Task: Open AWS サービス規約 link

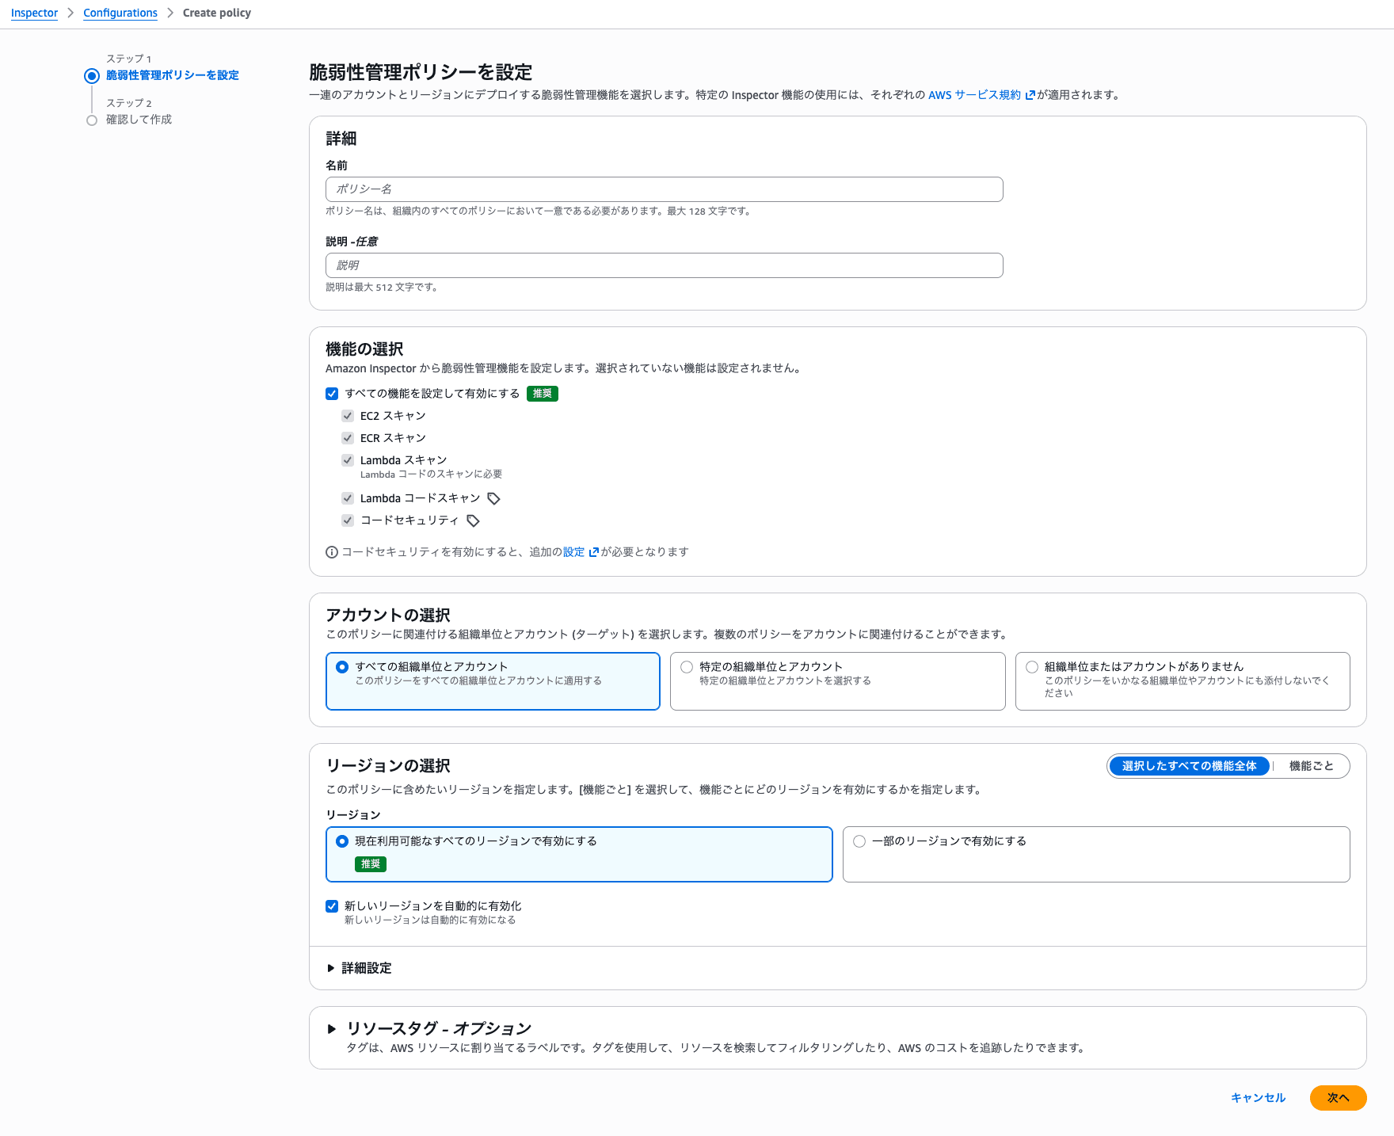Action: point(974,95)
